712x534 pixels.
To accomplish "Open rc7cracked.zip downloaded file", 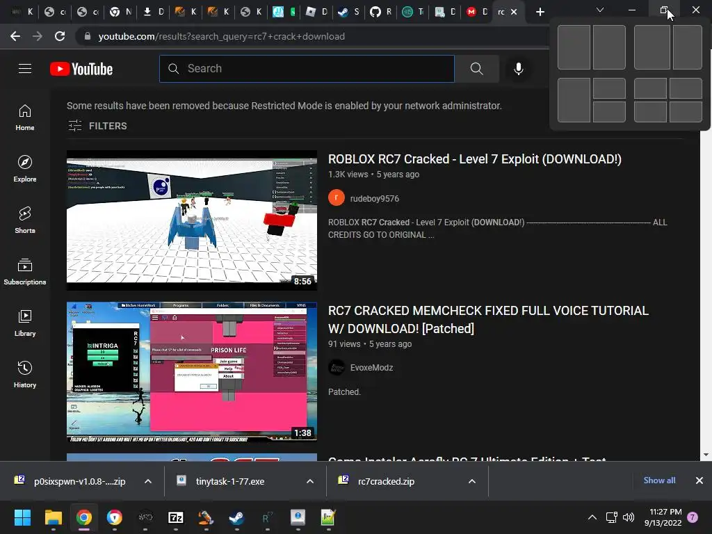I will (386, 481).
